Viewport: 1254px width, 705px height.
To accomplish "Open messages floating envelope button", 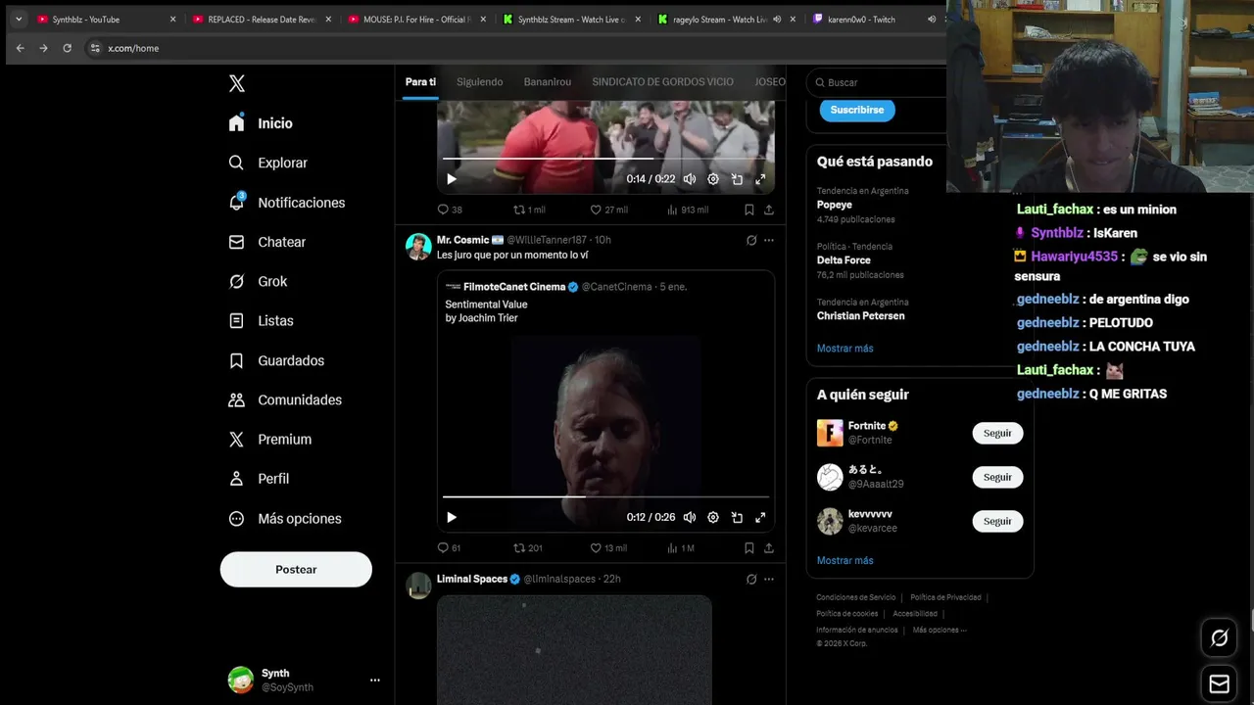I will [x=1220, y=683].
